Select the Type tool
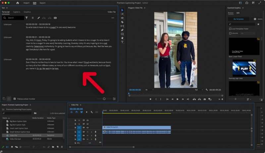The width and height of the screenshot is (265, 153). (x=122, y=42)
